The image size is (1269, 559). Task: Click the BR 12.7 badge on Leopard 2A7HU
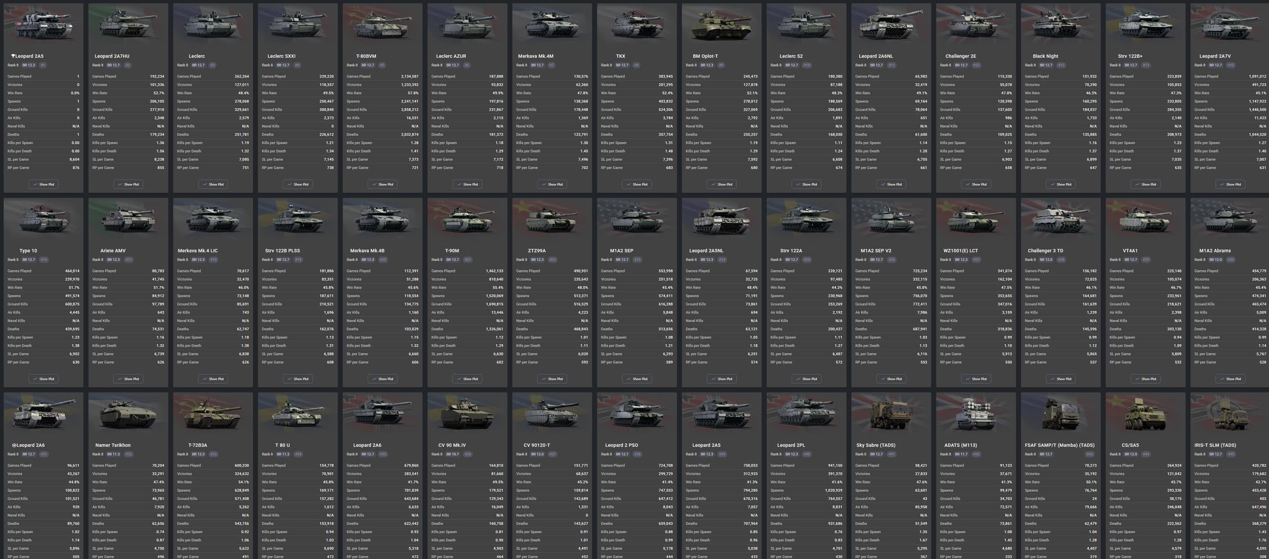coord(113,65)
